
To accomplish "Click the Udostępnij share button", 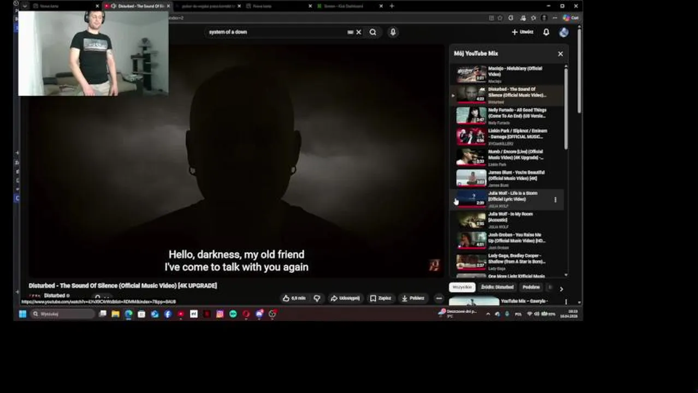I will [345, 299].
